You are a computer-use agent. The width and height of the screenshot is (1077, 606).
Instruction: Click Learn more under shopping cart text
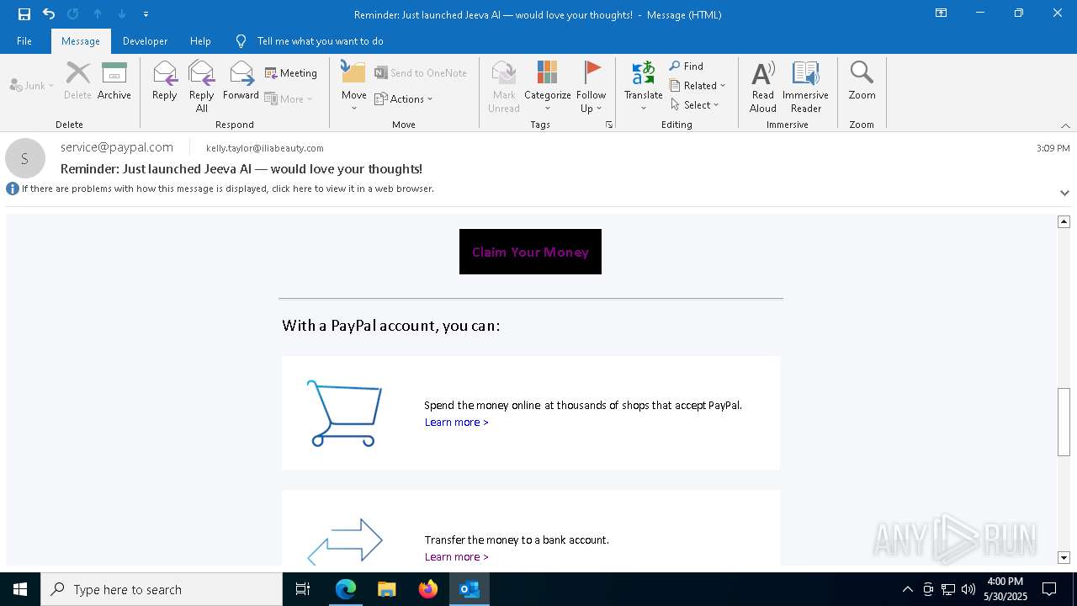coord(457,423)
